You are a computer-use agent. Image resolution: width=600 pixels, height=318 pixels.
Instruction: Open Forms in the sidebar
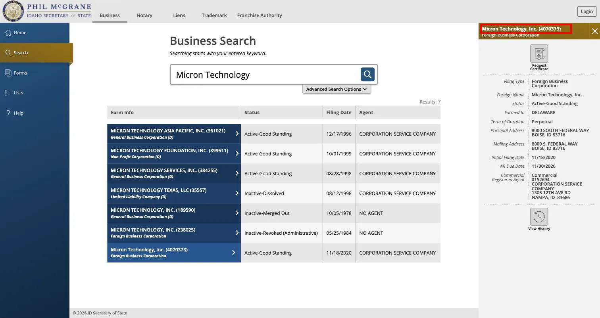(x=20, y=73)
